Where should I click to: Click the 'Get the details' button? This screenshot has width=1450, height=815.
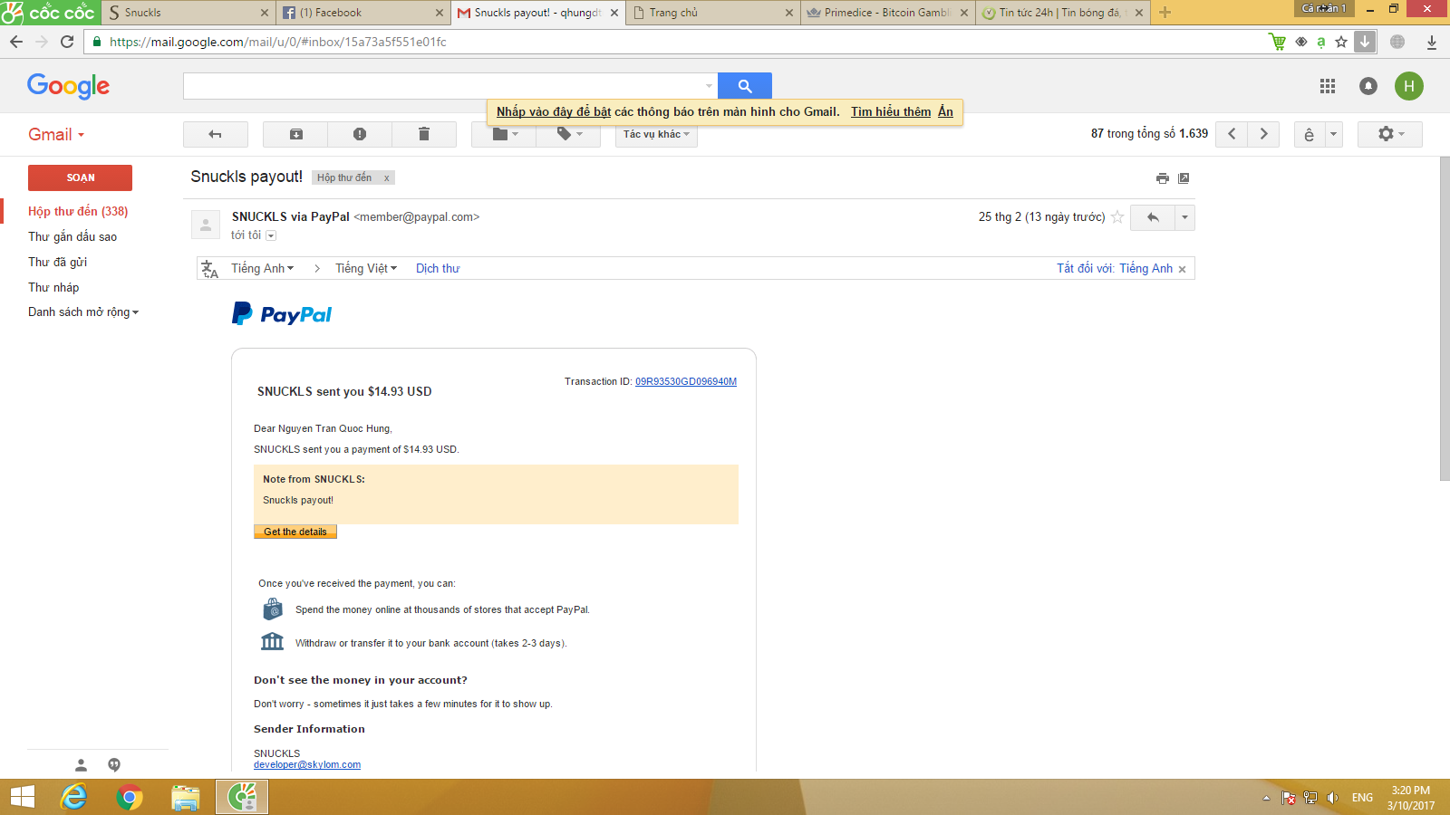[x=295, y=532]
